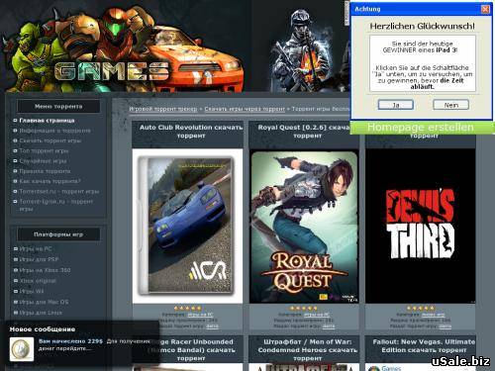The image size is (495, 371).
Task: Click the coin icon in notification
Action: [x=22, y=349]
